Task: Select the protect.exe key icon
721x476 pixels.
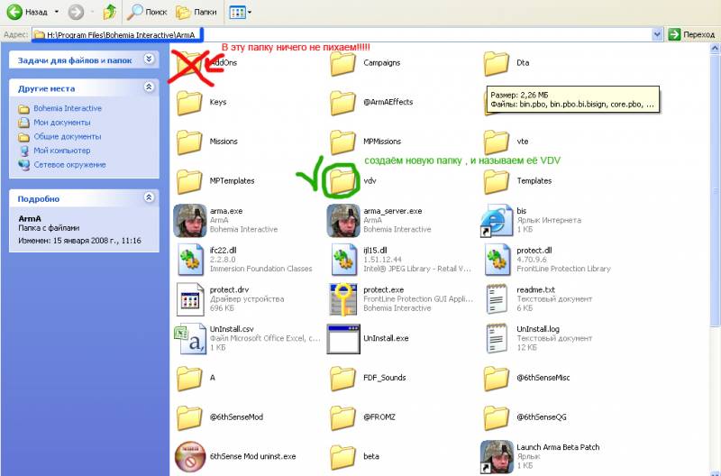Action: (x=343, y=299)
